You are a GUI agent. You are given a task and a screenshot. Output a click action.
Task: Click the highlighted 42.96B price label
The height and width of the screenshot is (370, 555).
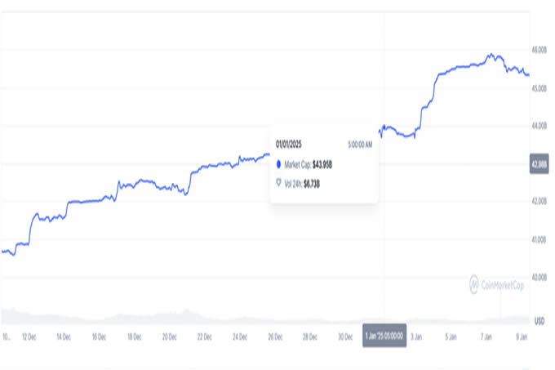pos(539,164)
